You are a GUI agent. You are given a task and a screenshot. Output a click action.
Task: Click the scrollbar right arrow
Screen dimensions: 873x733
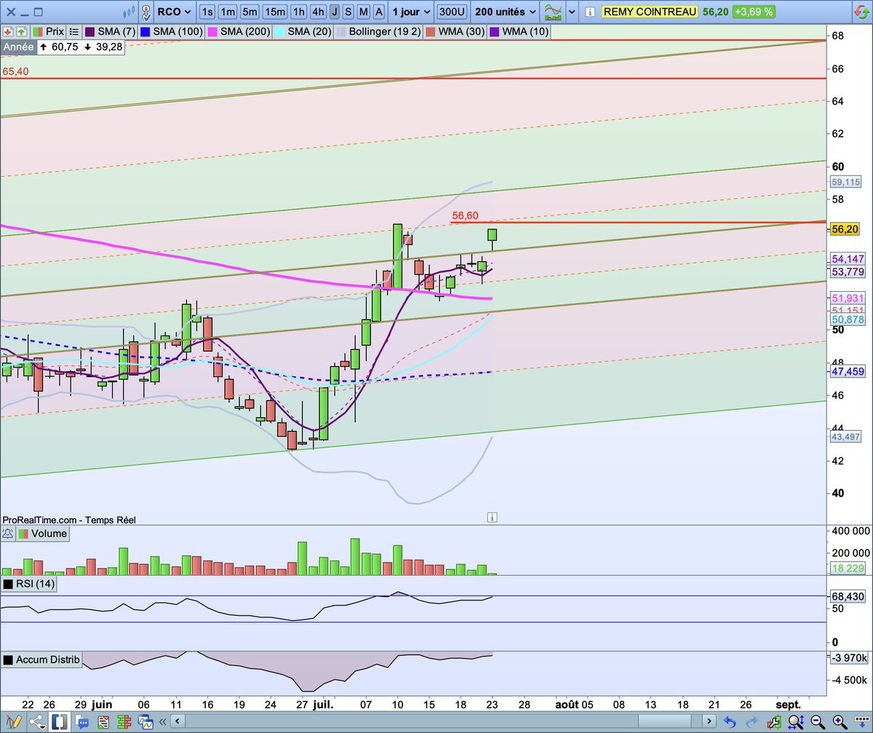pyautogui.click(x=709, y=721)
